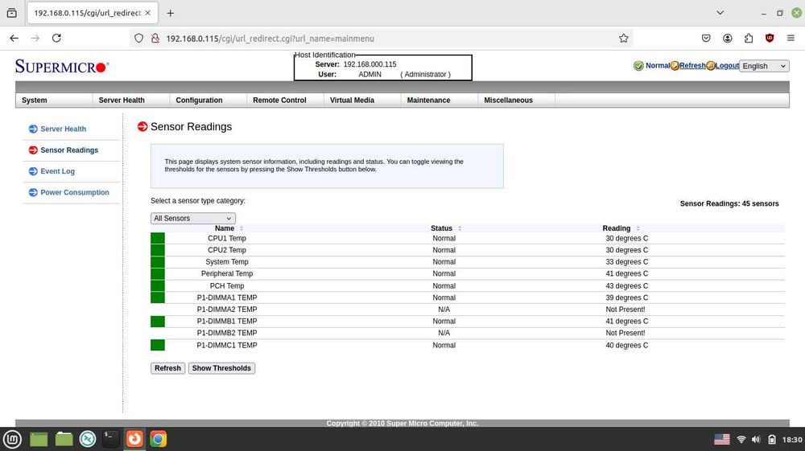
Task: Go back with the browser back arrow
Action: (x=14, y=38)
